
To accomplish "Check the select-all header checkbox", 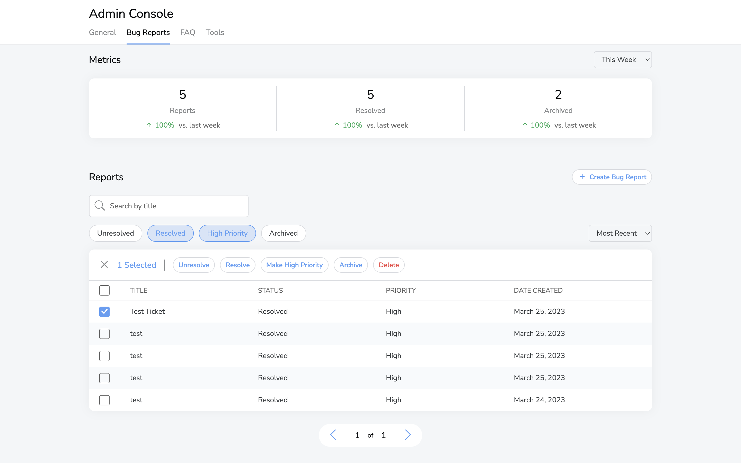I will 104,290.
